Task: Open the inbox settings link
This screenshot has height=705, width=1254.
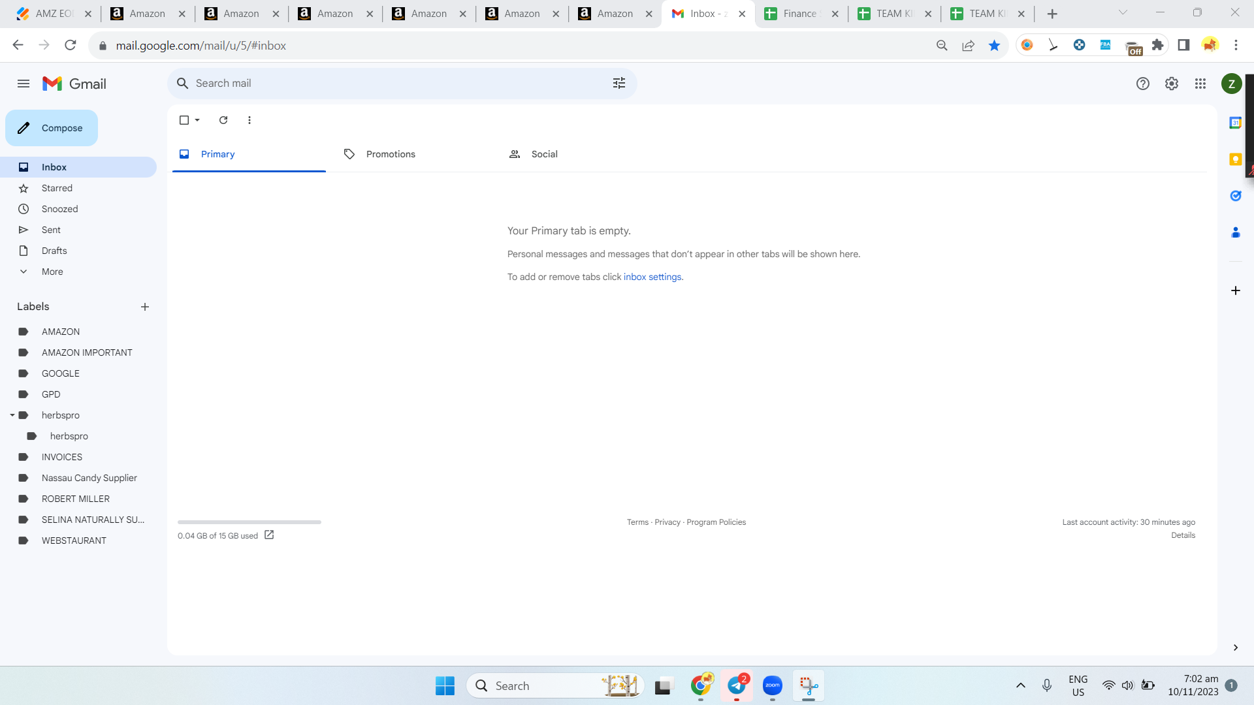Action: click(x=652, y=277)
